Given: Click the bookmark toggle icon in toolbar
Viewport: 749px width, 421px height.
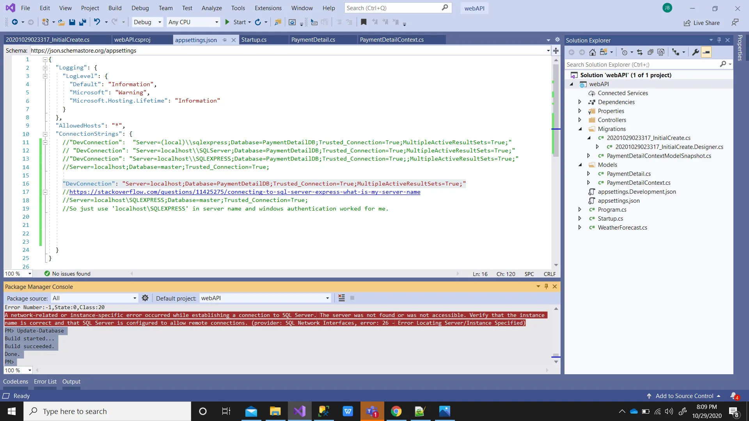Looking at the screenshot, I should [x=364, y=22].
